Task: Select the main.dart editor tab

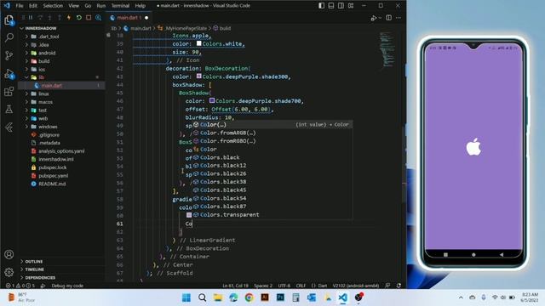Action: click(x=129, y=18)
